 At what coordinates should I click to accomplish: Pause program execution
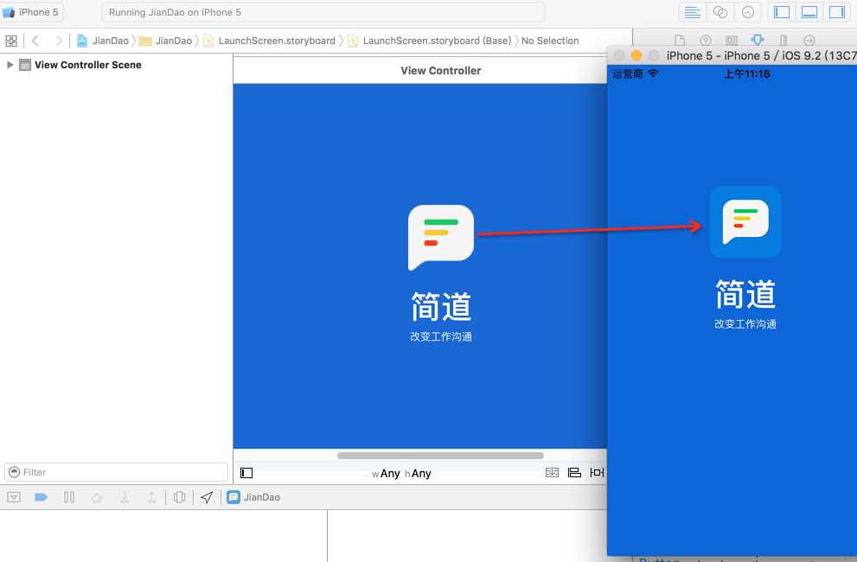(x=69, y=497)
